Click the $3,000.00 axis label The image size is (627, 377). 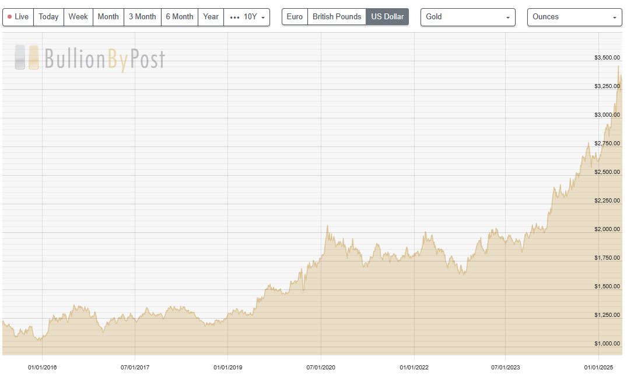607,115
